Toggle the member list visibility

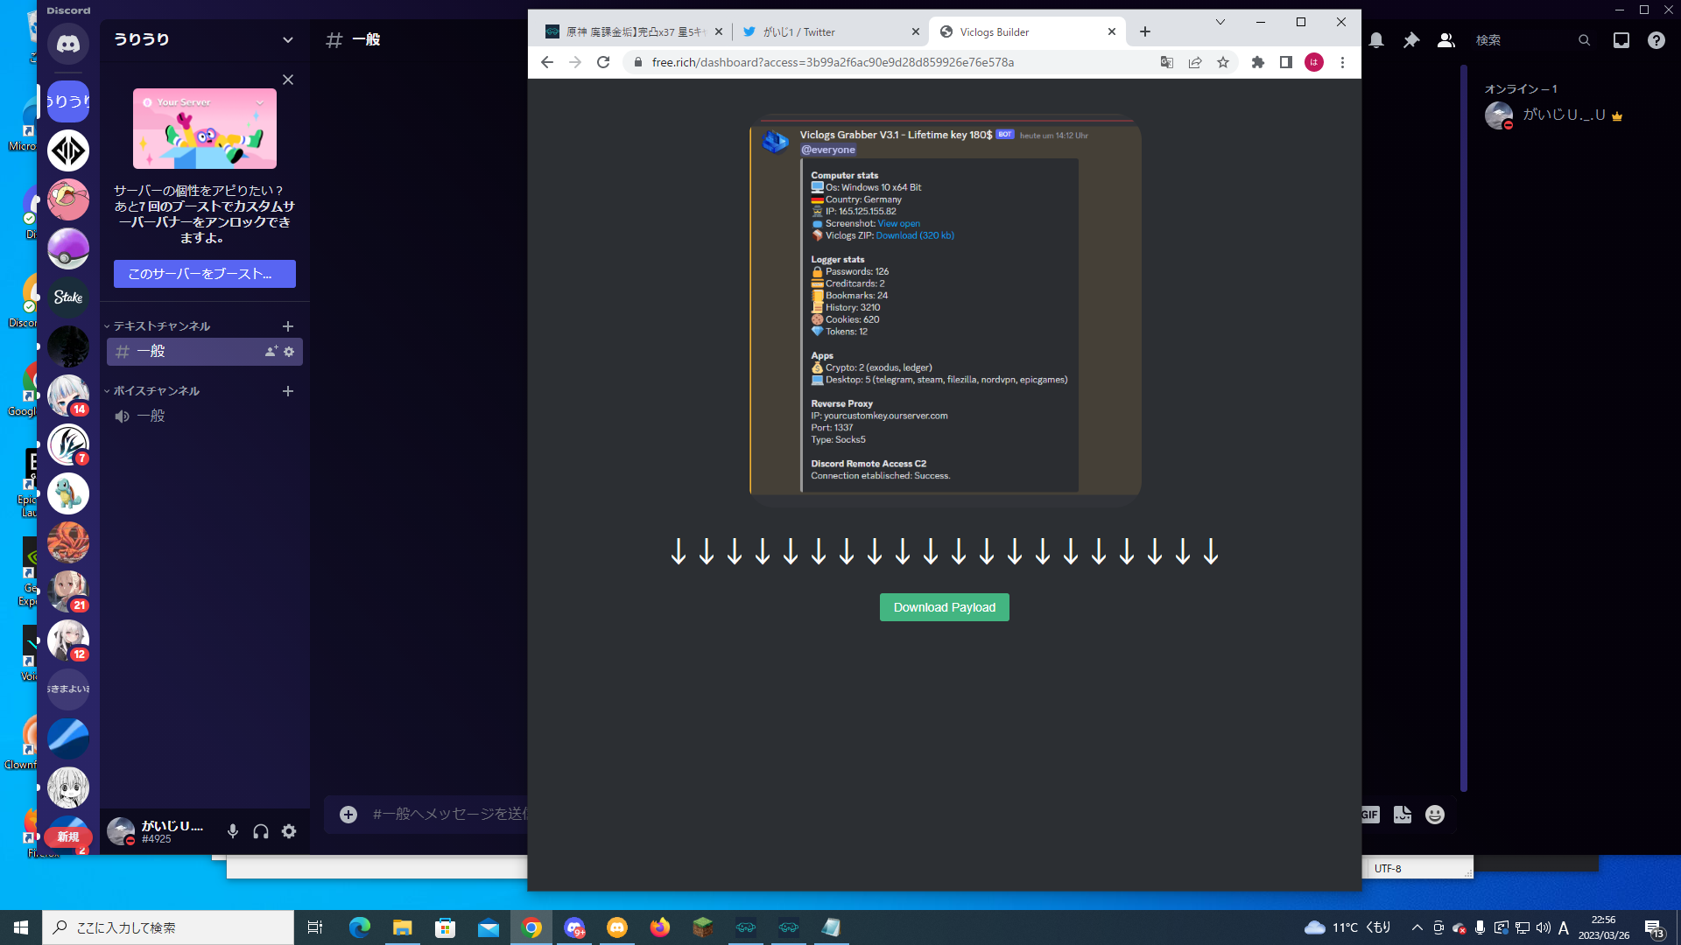tap(1445, 40)
